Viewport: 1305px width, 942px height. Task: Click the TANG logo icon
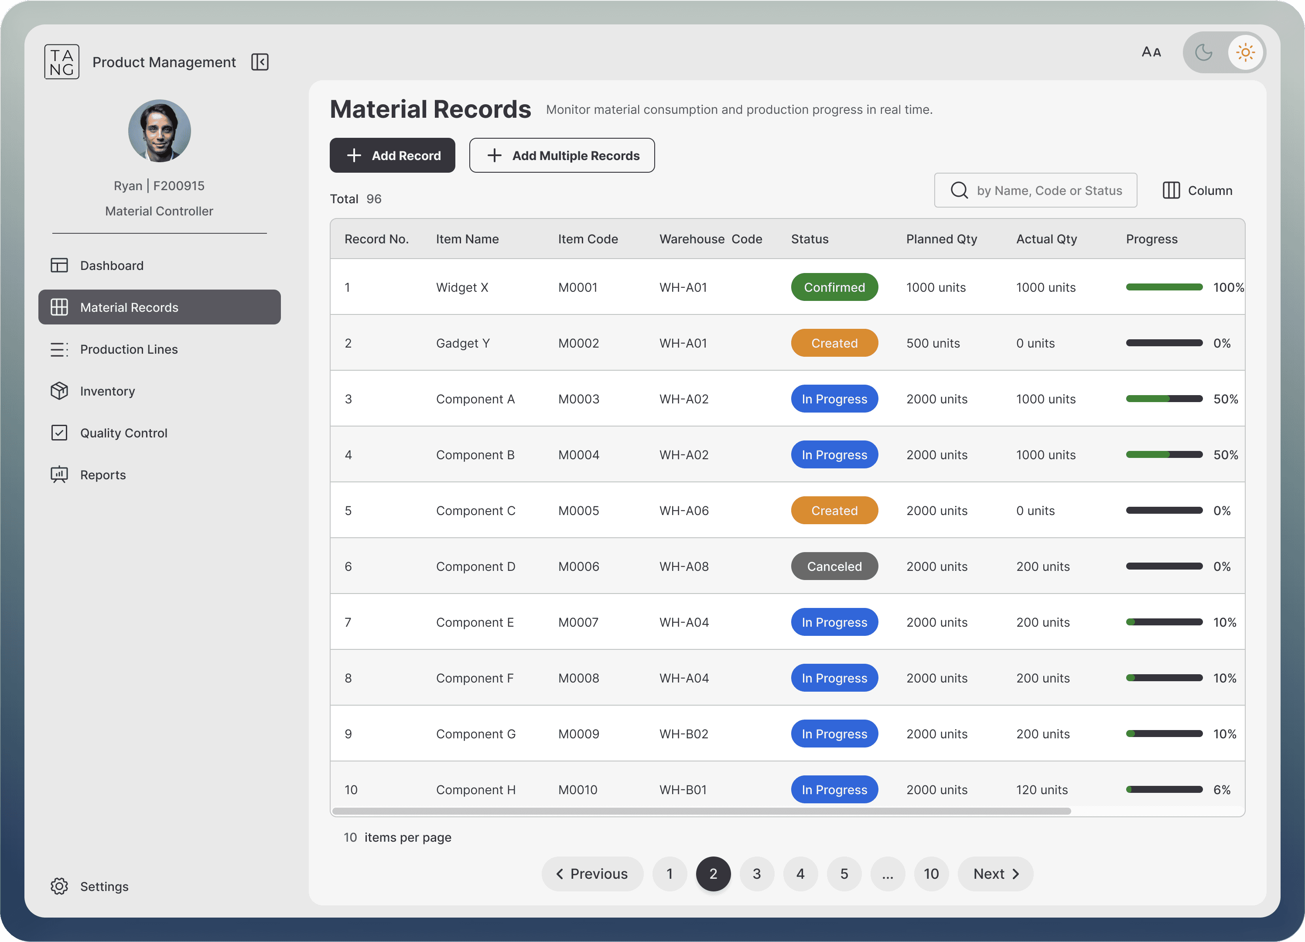(61, 62)
